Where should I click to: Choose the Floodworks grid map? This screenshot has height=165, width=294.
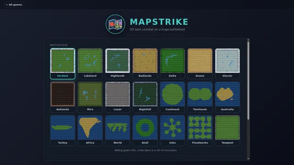pyautogui.click(x=200, y=131)
